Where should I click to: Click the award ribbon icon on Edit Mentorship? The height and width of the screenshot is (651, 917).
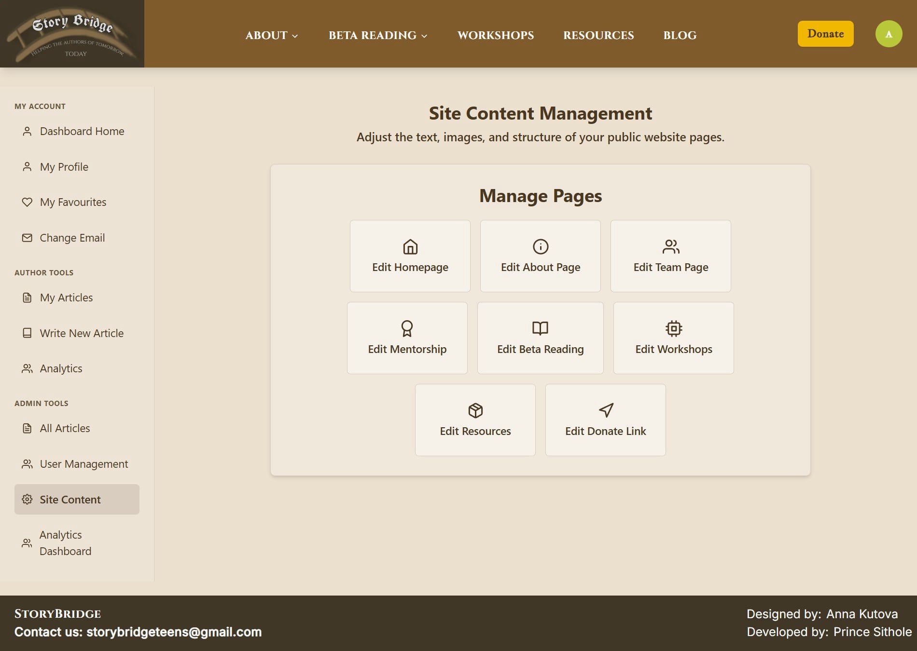[407, 329]
